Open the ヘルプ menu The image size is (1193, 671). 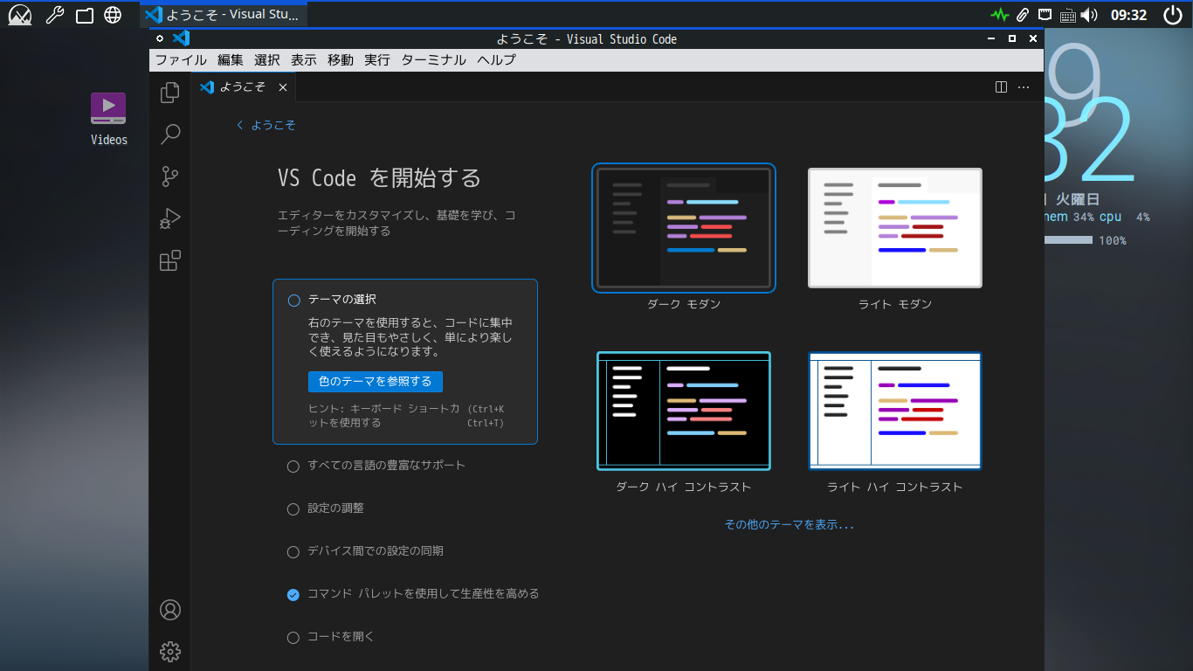497,60
